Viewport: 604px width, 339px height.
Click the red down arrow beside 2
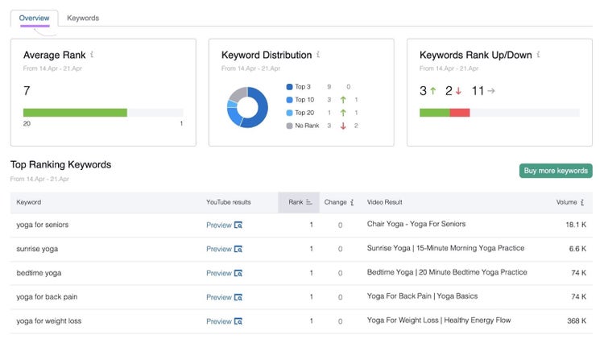[458, 91]
